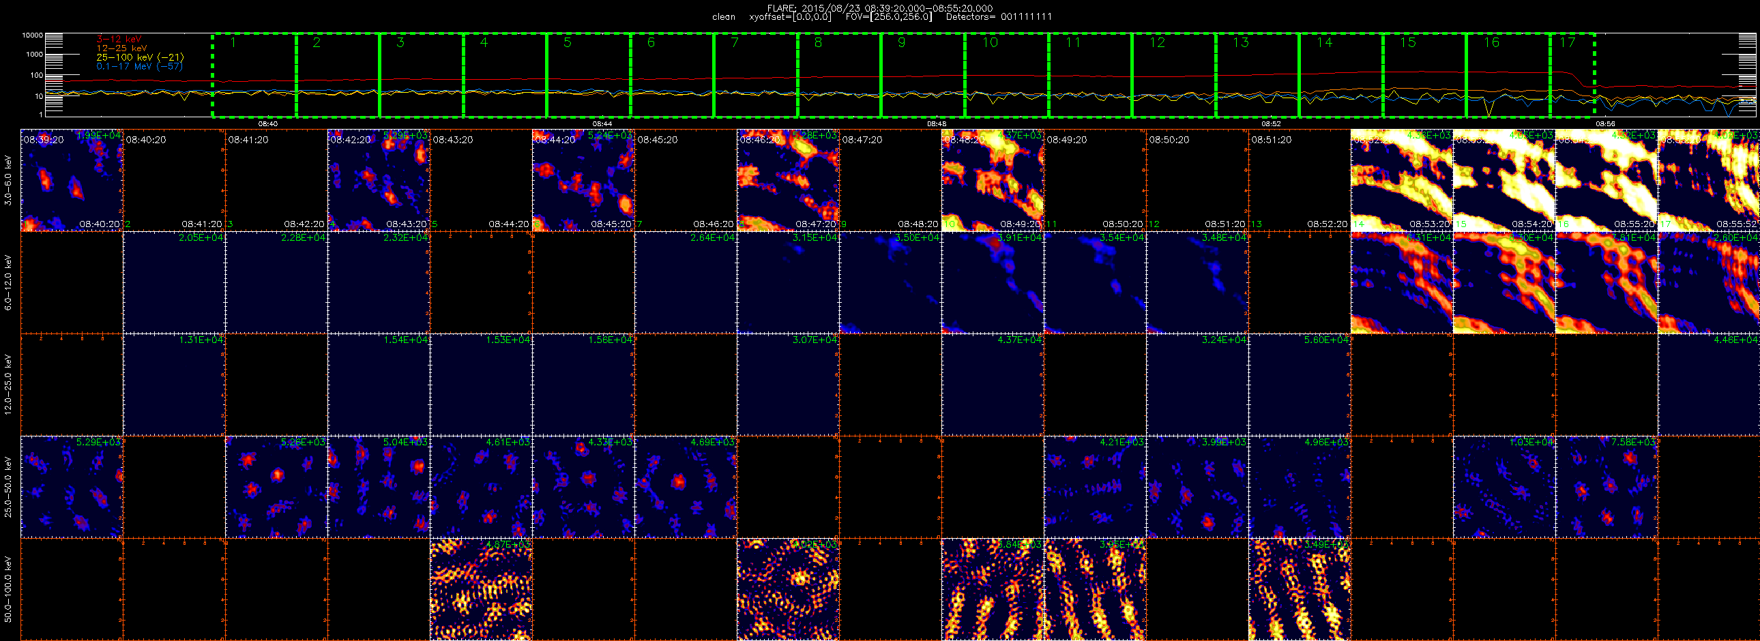Screen dimensions: 1760x641
Task: Select interval 5 box in light curve
Action: tap(588, 75)
